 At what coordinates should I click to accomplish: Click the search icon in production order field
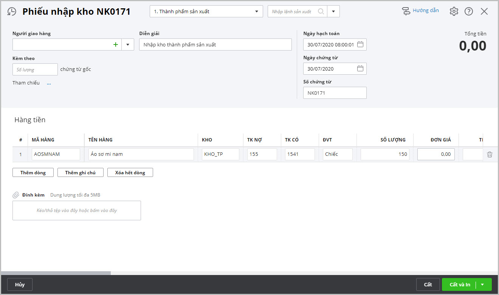tap(321, 11)
